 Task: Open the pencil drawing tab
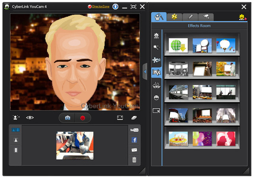coord(190,17)
